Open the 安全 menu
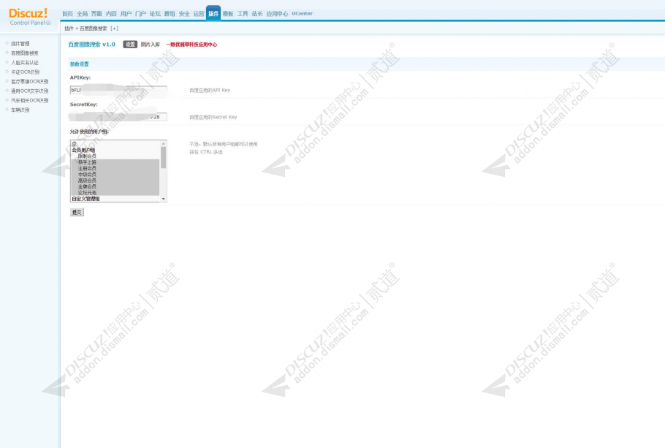 point(184,14)
